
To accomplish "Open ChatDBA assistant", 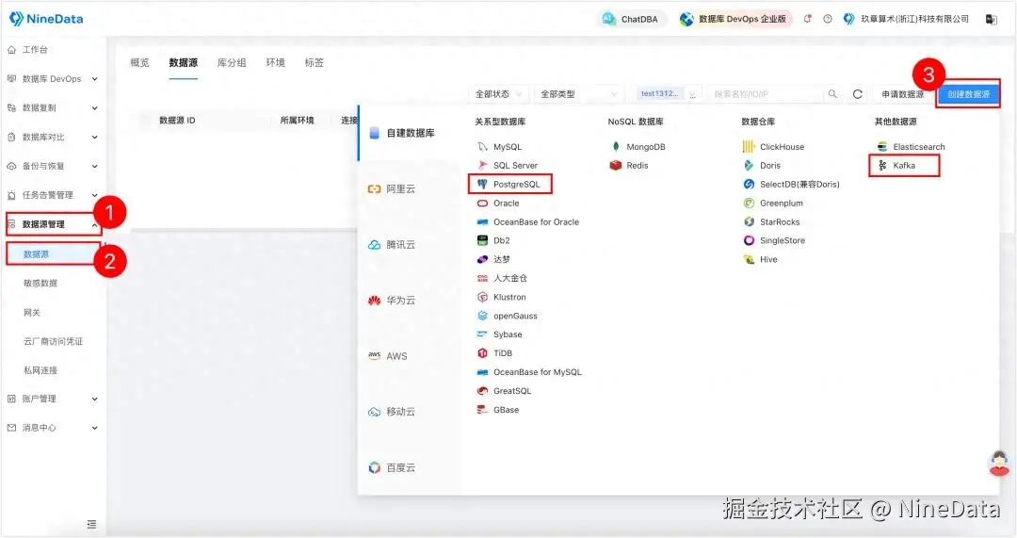I will point(630,19).
